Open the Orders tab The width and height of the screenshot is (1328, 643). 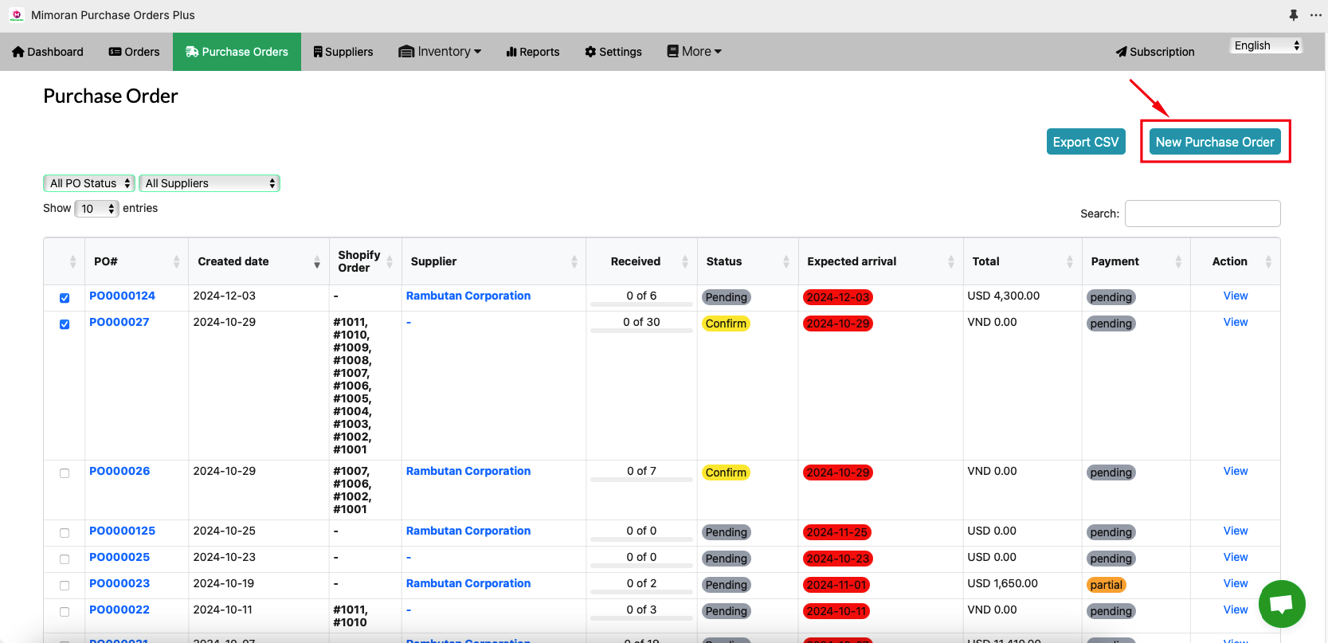pyautogui.click(x=134, y=52)
